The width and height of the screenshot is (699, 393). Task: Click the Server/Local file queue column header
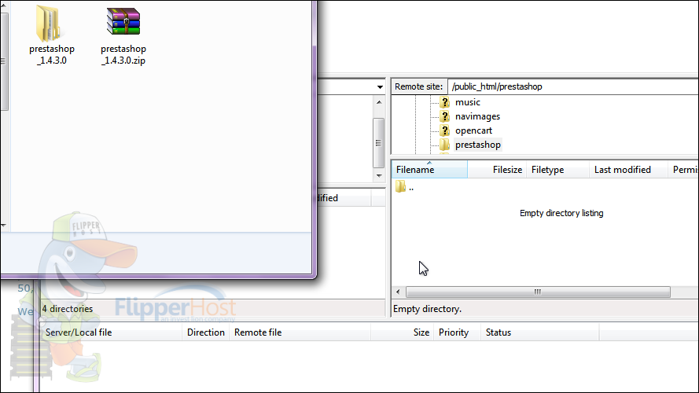111,332
